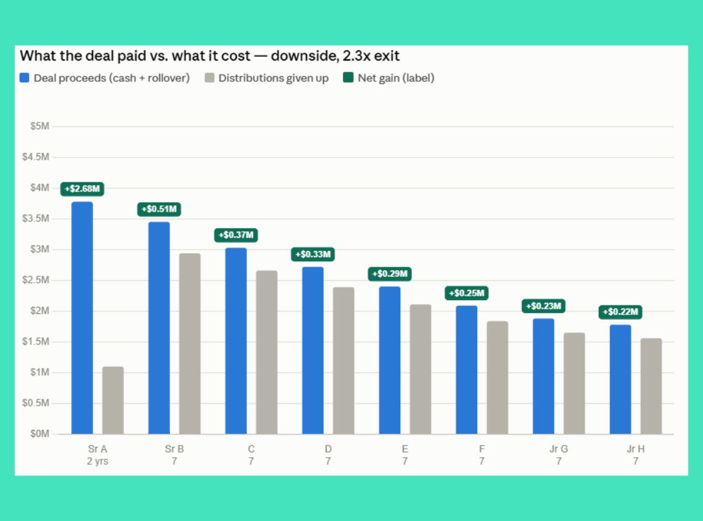Click the $2.5M y-axis label
Image resolution: width=703 pixels, height=521 pixels.
pyautogui.click(x=36, y=280)
